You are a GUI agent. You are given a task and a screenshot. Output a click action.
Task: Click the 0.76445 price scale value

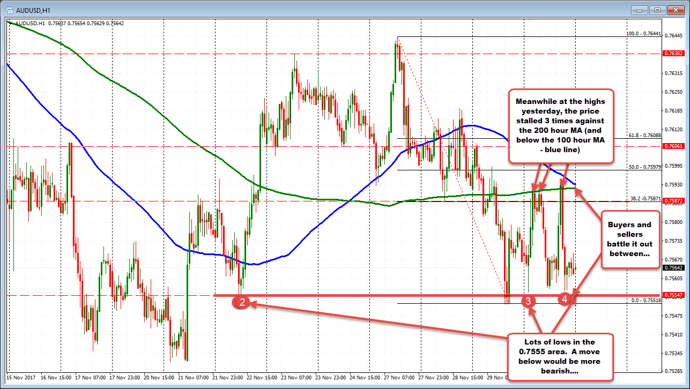[673, 36]
